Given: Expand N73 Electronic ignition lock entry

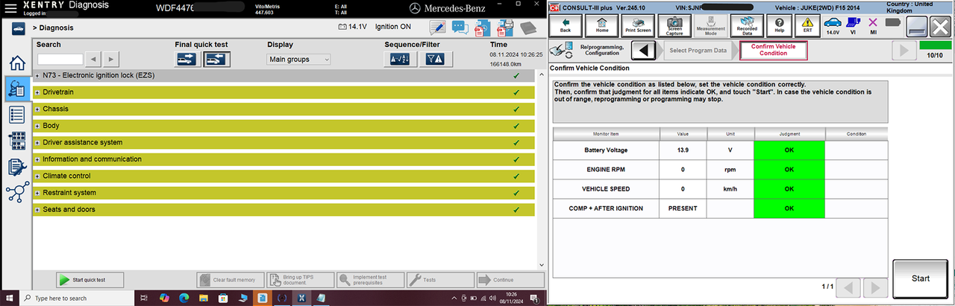Looking at the screenshot, I should pyautogui.click(x=37, y=75).
